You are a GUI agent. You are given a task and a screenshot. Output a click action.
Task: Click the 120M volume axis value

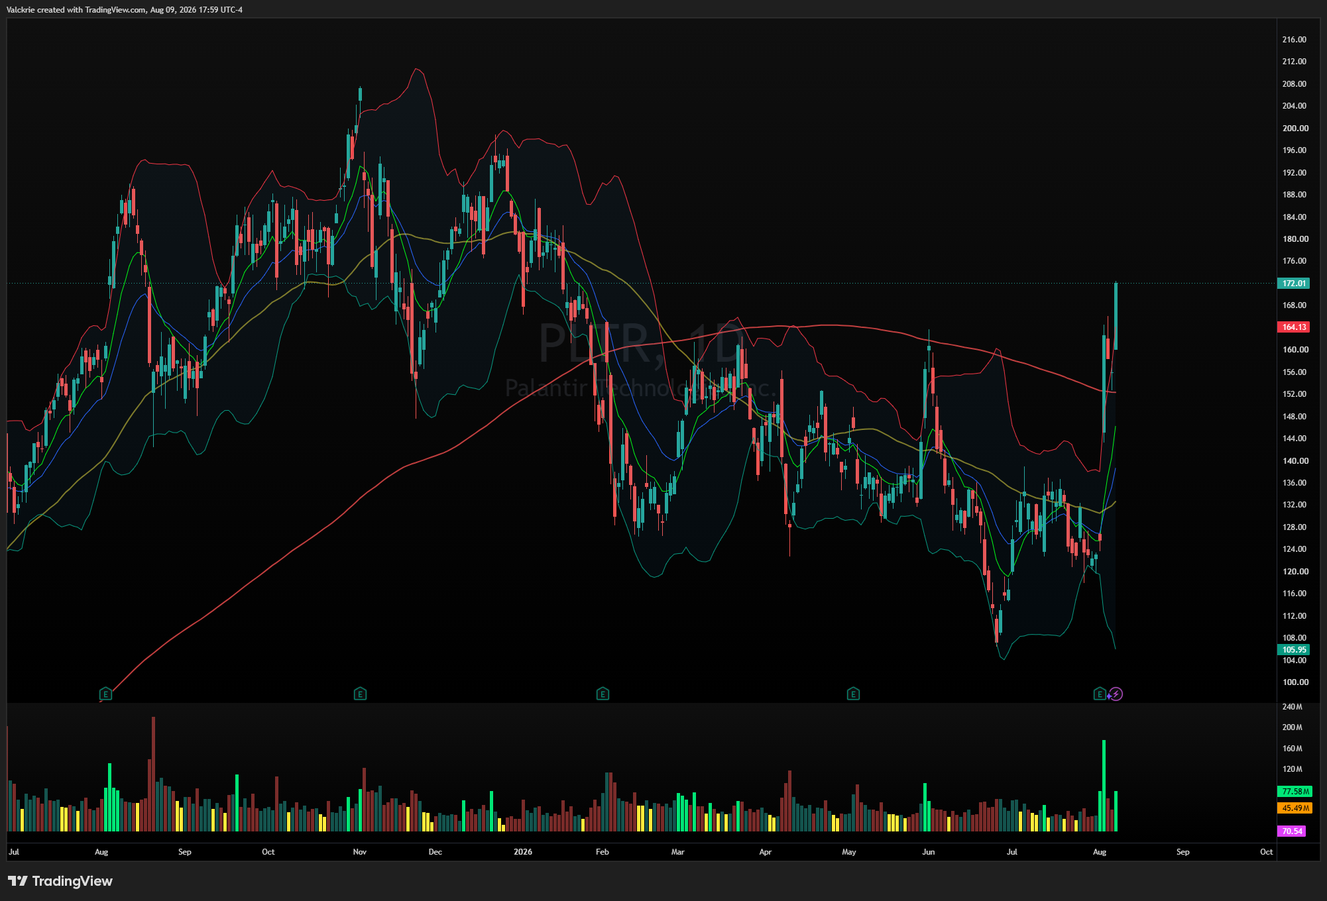(x=1292, y=769)
